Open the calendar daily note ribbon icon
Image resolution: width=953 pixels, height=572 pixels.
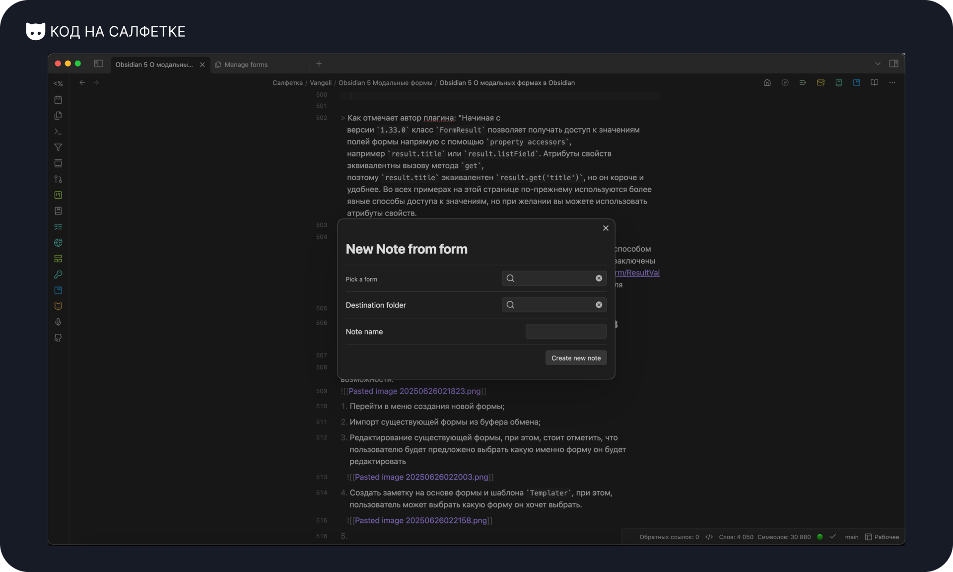click(58, 100)
